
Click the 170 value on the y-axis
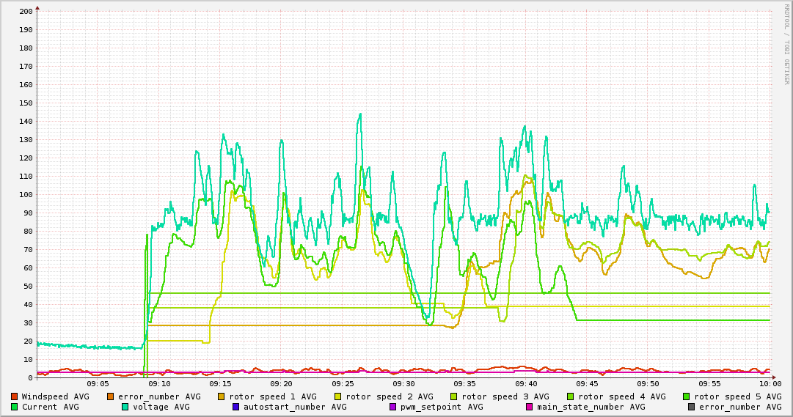point(26,66)
